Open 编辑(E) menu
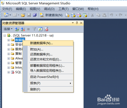 21,9
